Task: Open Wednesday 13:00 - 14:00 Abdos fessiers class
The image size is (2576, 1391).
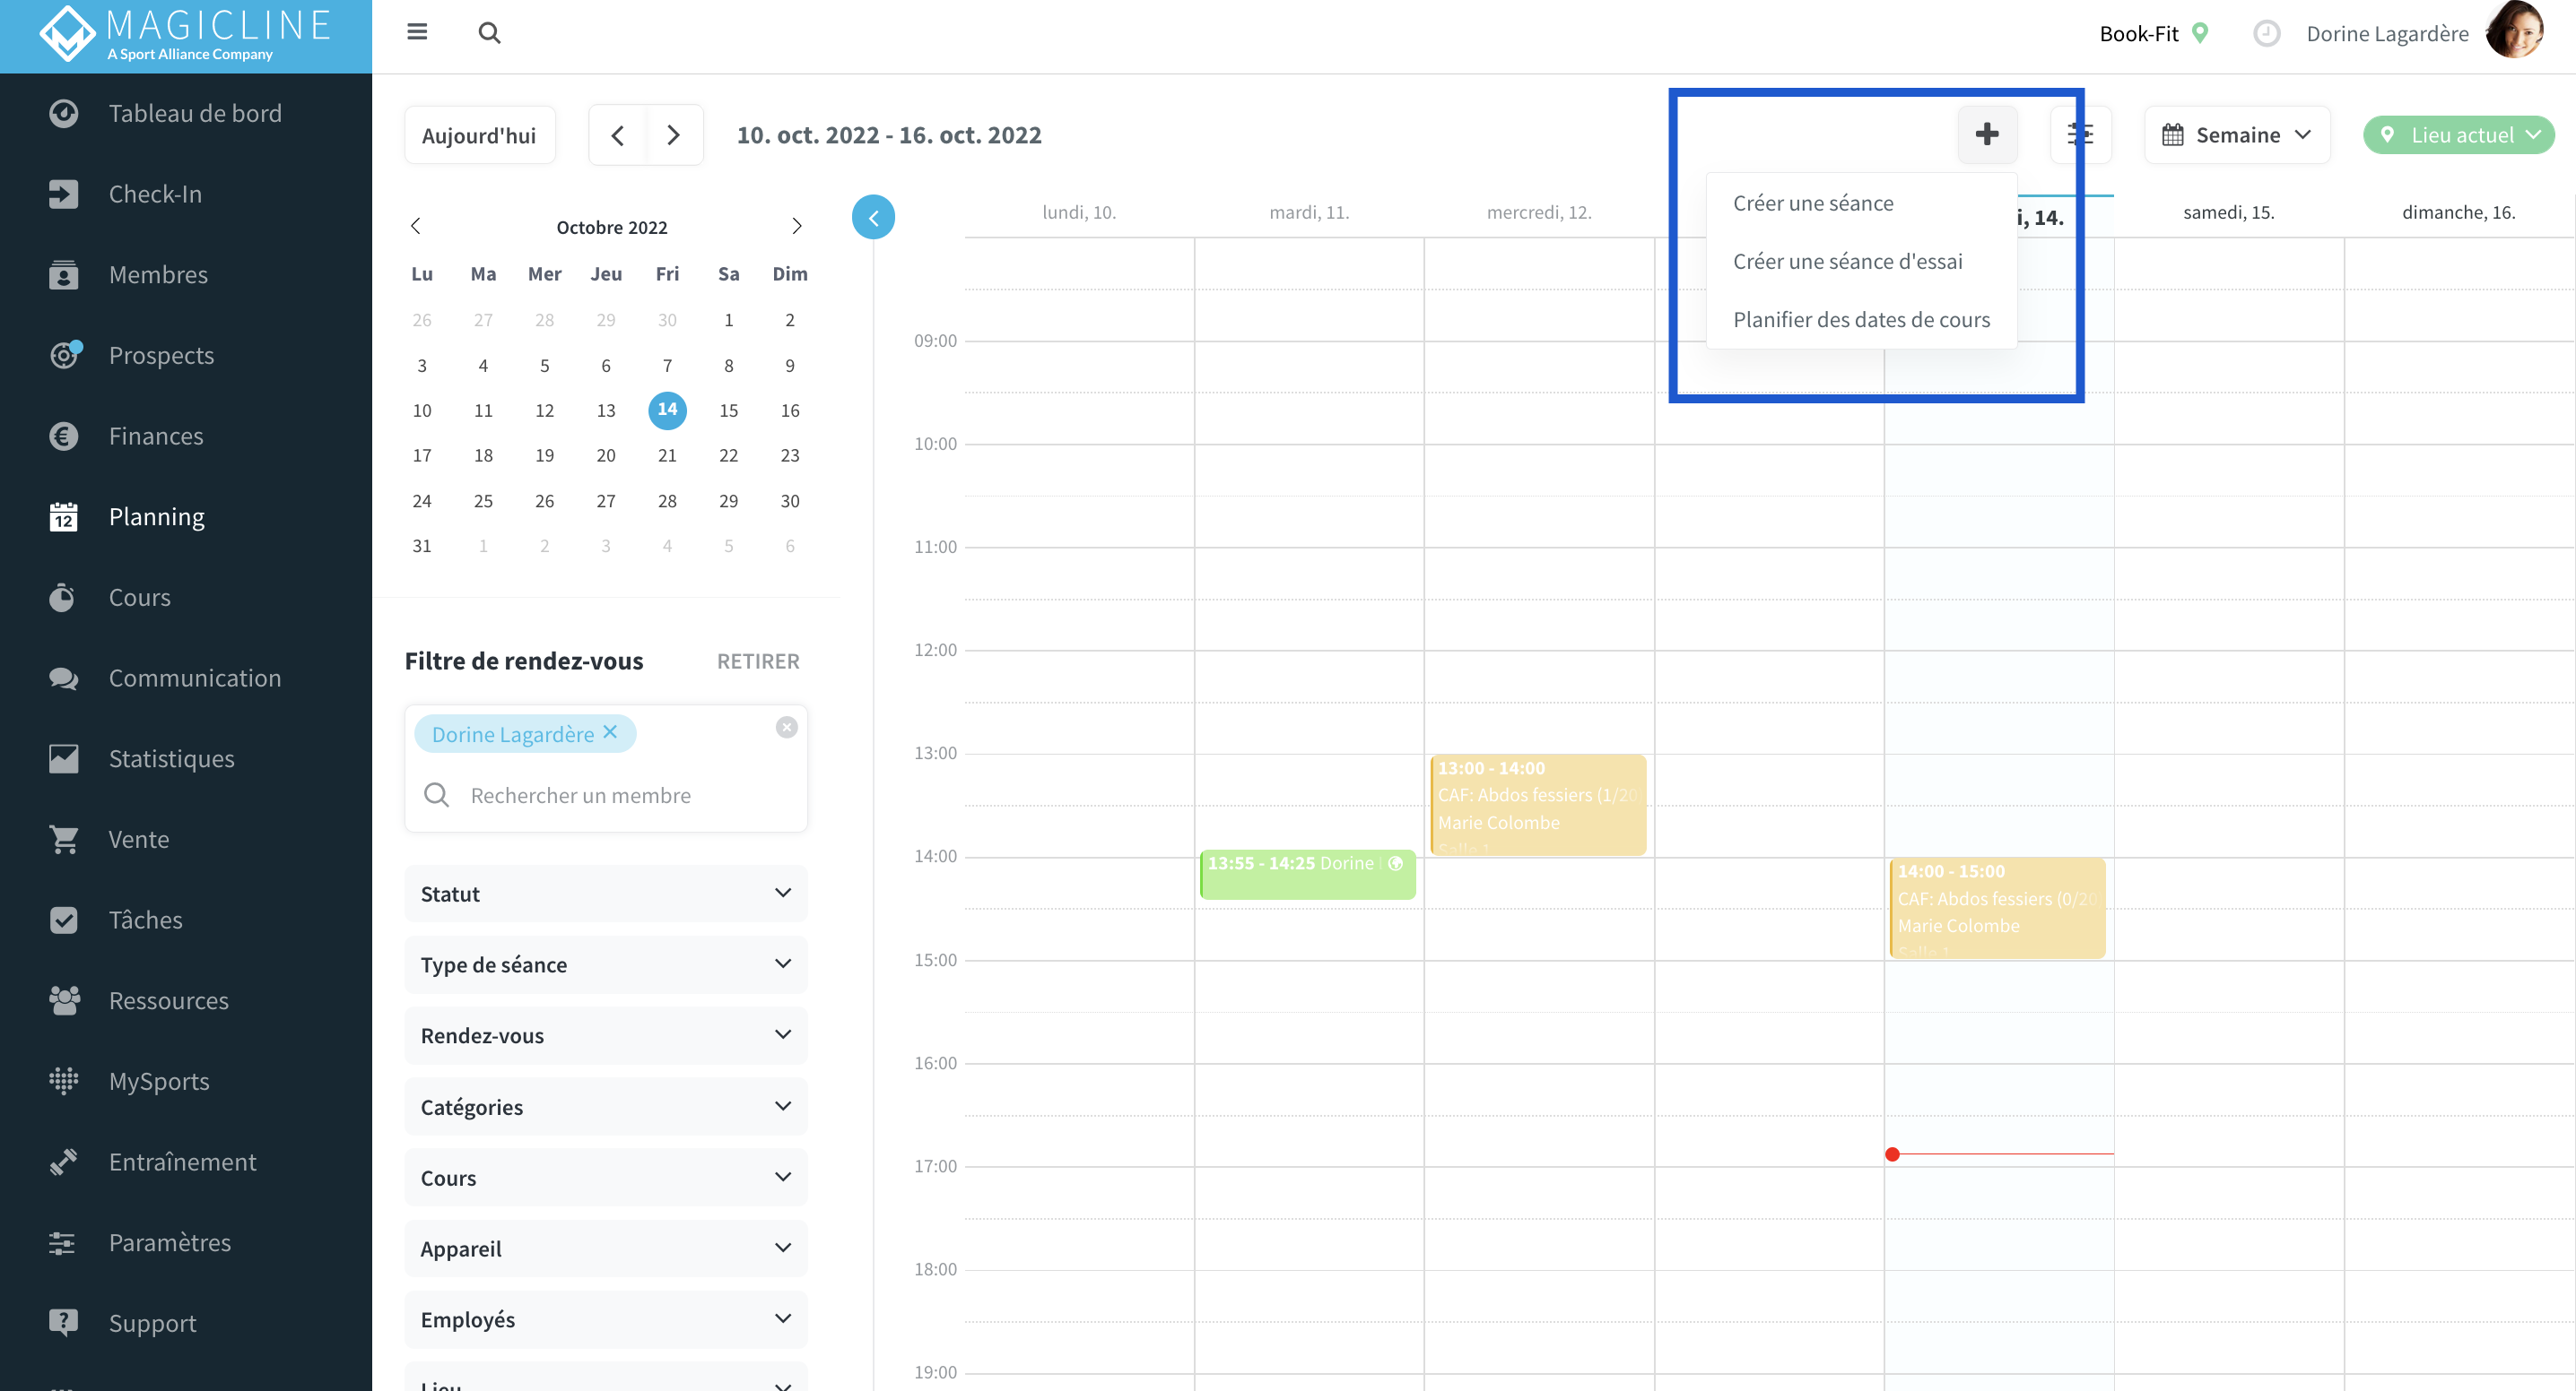Action: (x=1538, y=806)
